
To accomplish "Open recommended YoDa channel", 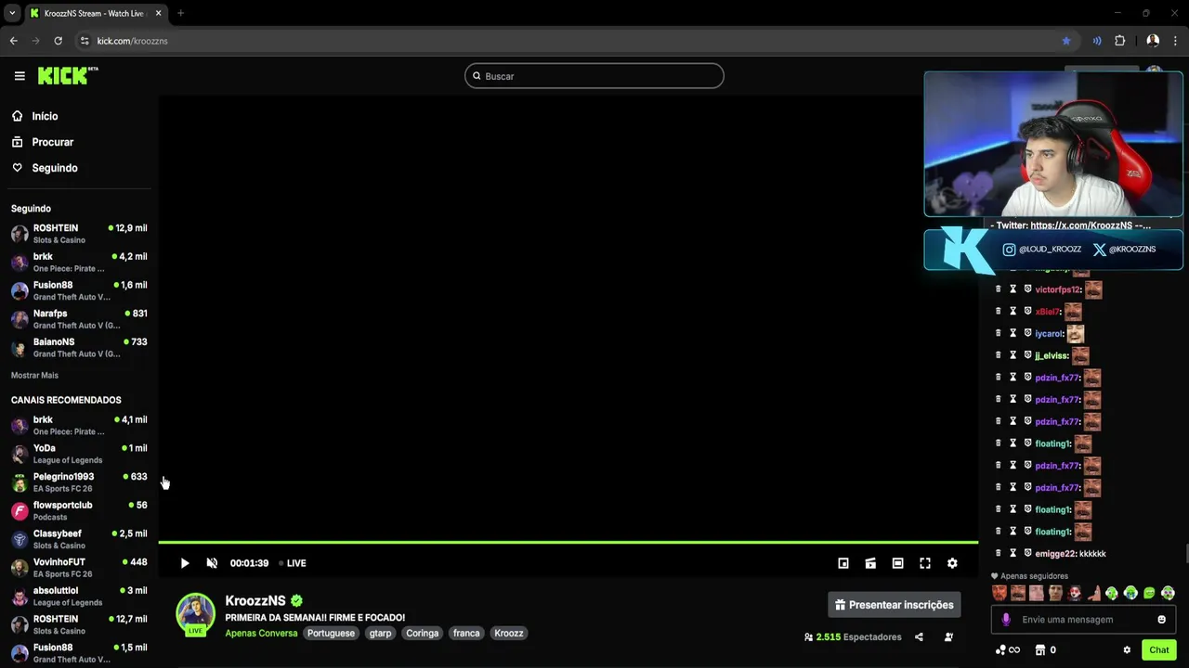I will coord(79,454).
